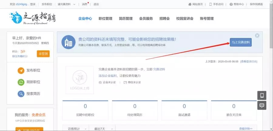Open the chat message floating icon
The width and height of the screenshot is (273, 131).
(262, 105)
